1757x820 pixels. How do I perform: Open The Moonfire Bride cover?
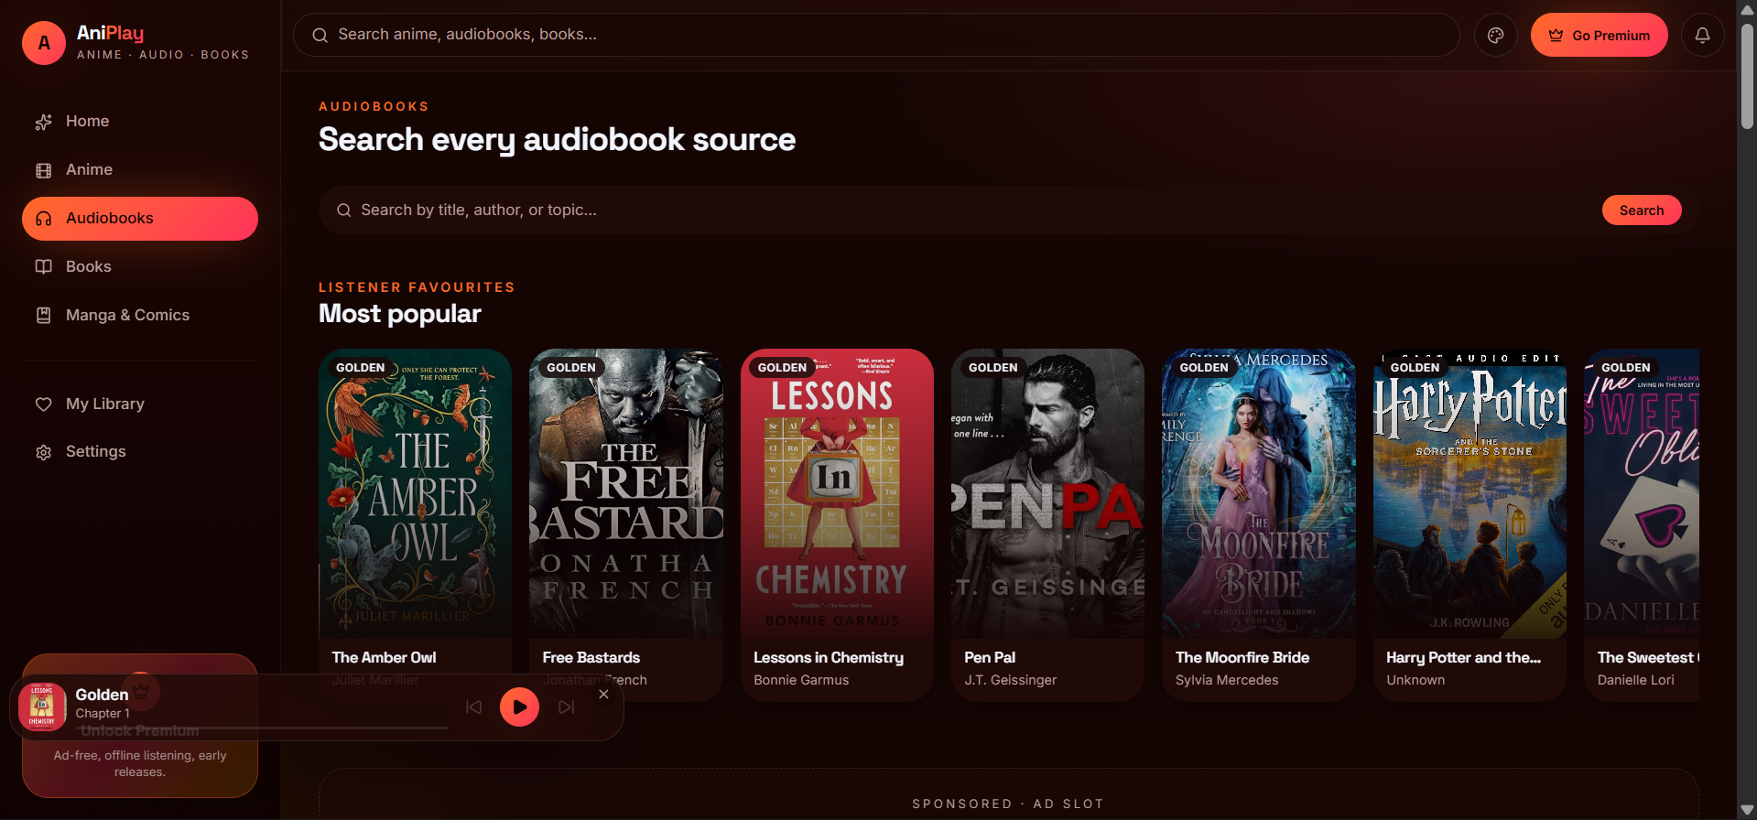(x=1259, y=493)
